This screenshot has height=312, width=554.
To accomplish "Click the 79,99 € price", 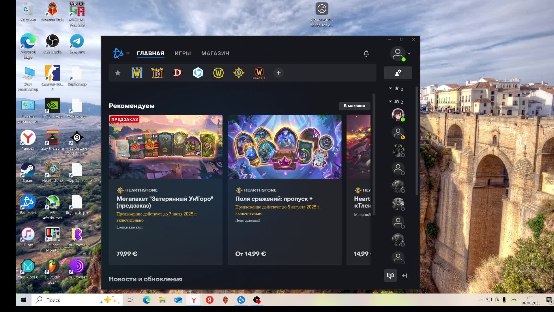I will [127, 254].
